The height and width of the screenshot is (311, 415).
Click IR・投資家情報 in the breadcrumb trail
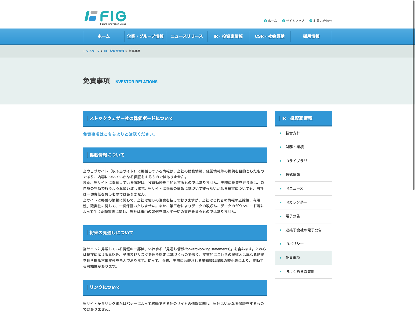coord(114,51)
